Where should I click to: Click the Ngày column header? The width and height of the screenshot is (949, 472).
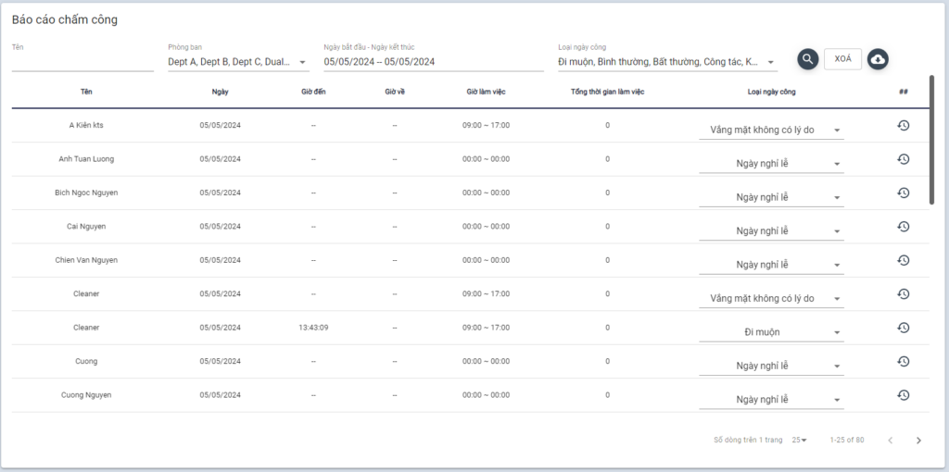pyautogui.click(x=220, y=92)
